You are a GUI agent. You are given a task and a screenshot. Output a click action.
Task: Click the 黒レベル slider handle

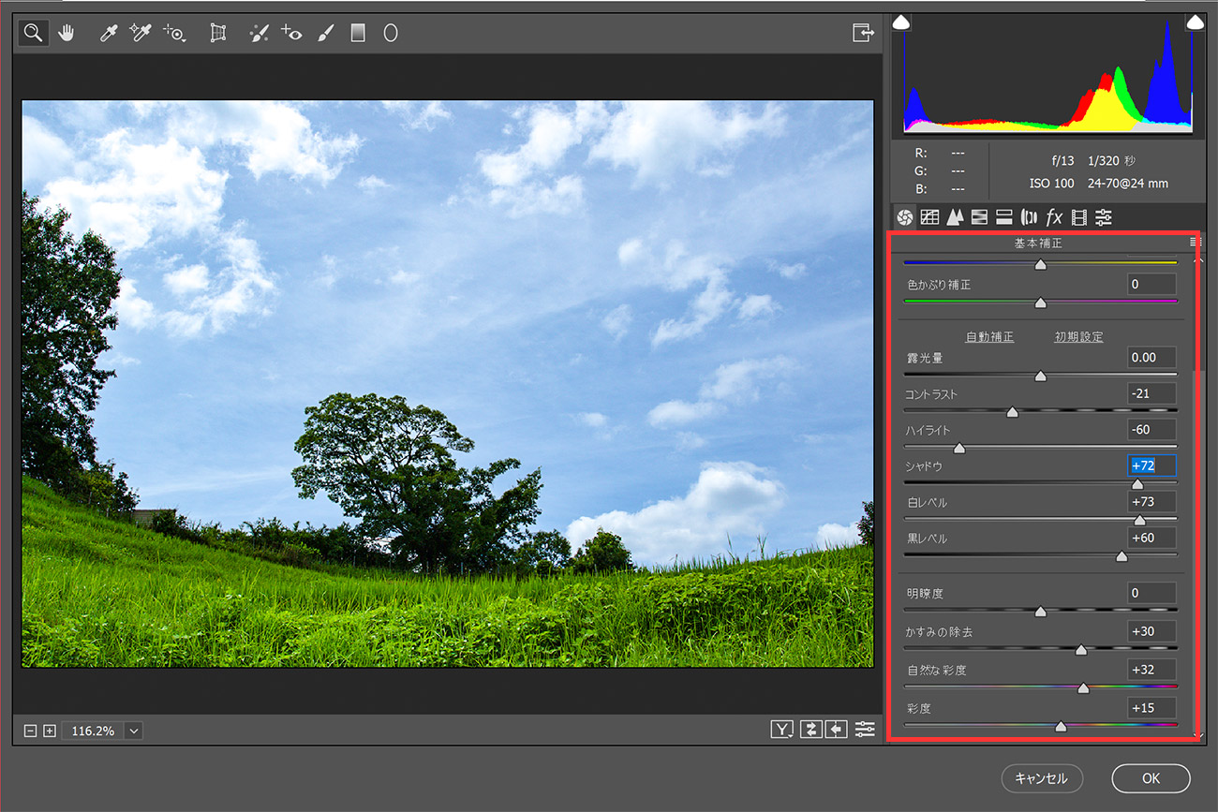click(x=1121, y=555)
